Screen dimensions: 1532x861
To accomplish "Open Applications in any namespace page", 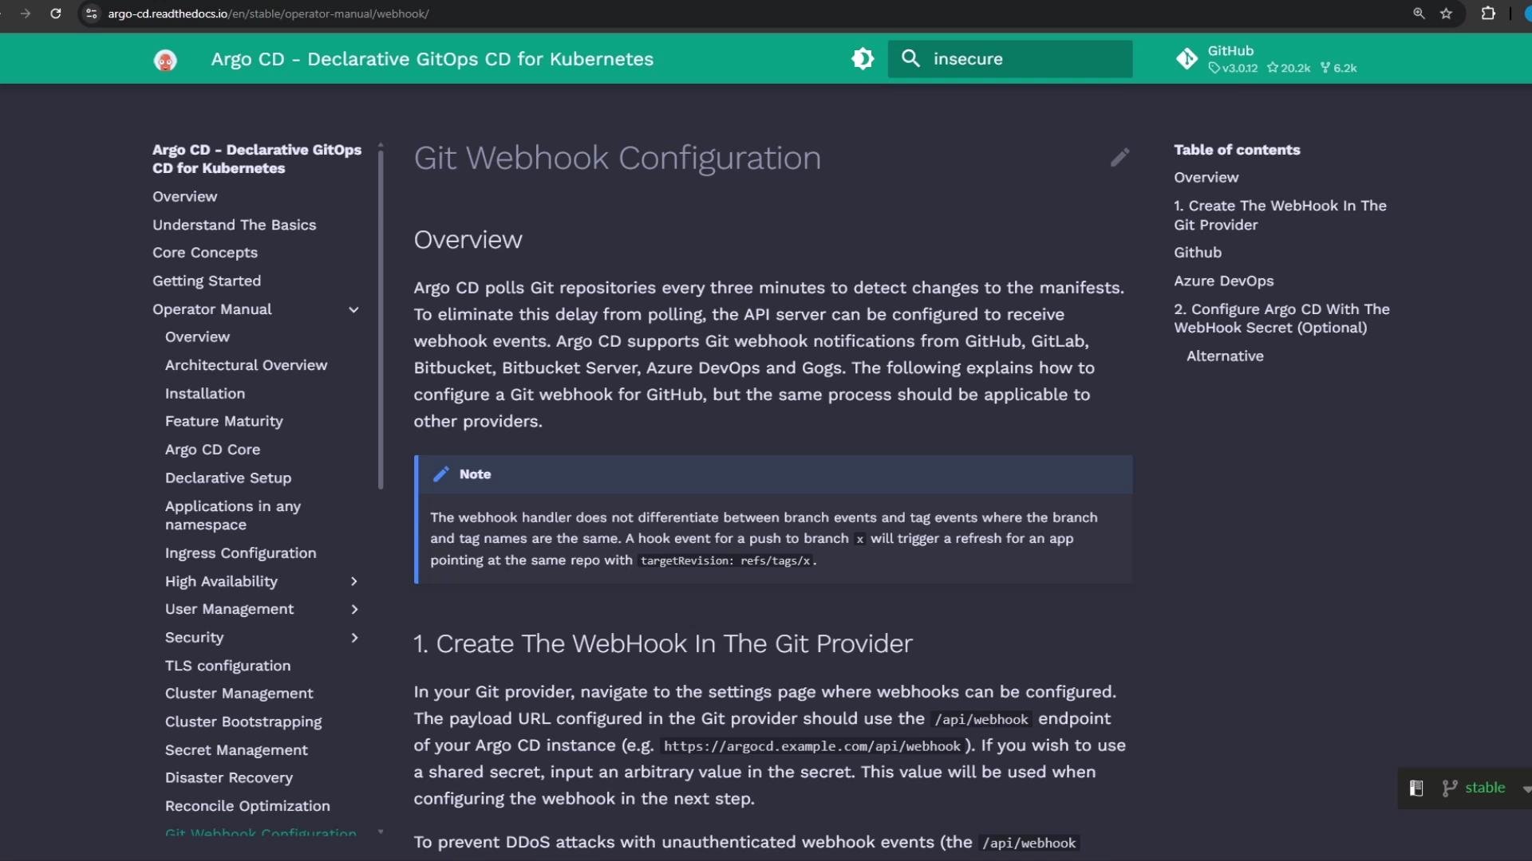I will click(233, 515).
